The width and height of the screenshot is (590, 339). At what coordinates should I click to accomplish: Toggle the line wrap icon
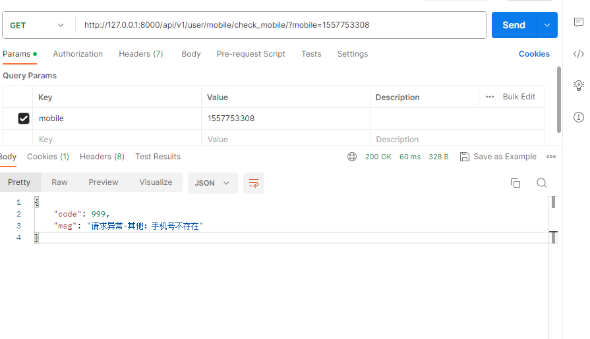coord(254,183)
